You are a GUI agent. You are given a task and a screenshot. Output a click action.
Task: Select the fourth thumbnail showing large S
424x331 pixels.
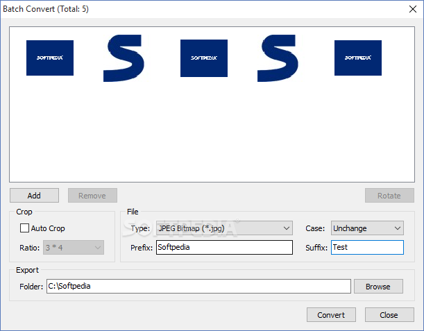pyautogui.click(x=278, y=58)
